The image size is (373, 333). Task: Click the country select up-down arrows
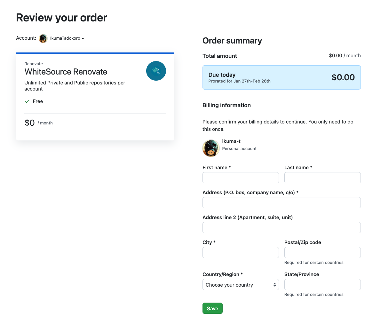[274, 285]
